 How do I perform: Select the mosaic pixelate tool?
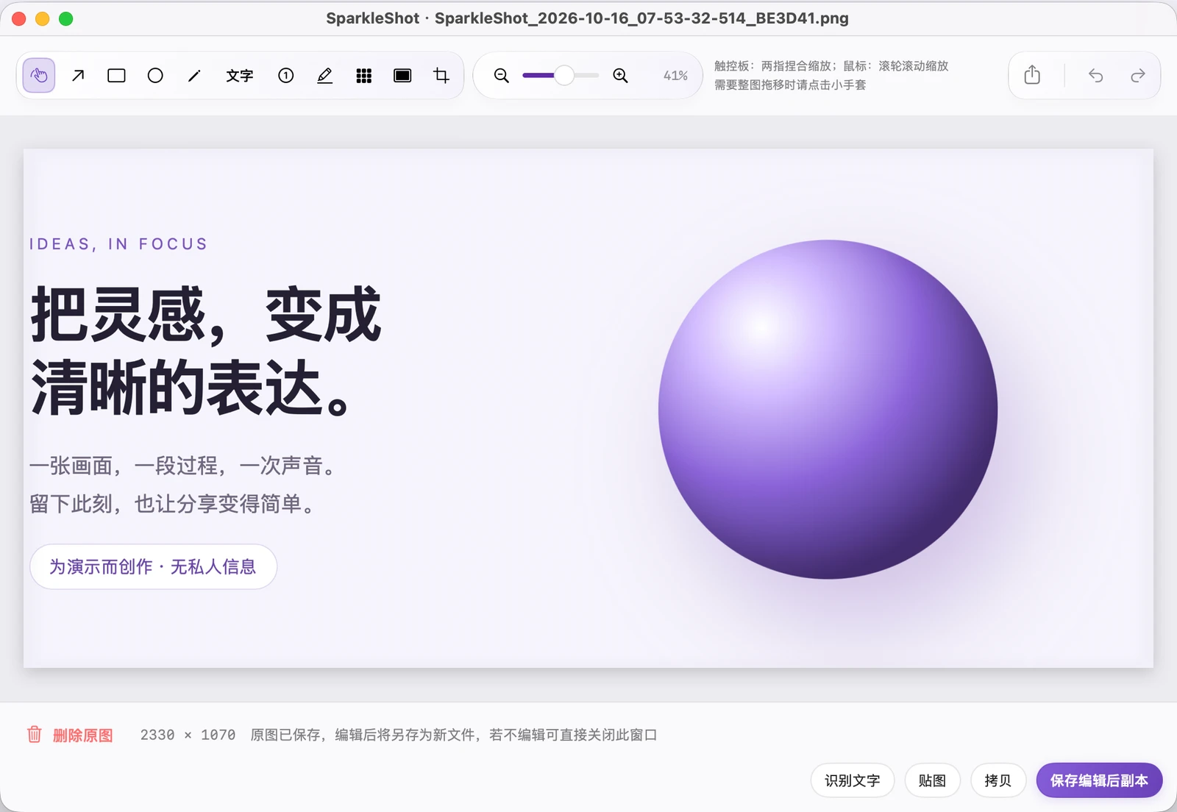[x=363, y=75]
